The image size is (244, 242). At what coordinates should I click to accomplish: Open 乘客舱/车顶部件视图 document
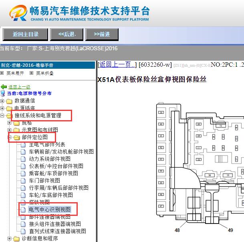coord(54,173)
